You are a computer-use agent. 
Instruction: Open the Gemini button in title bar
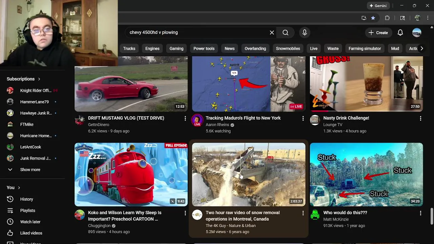[378, 6]
